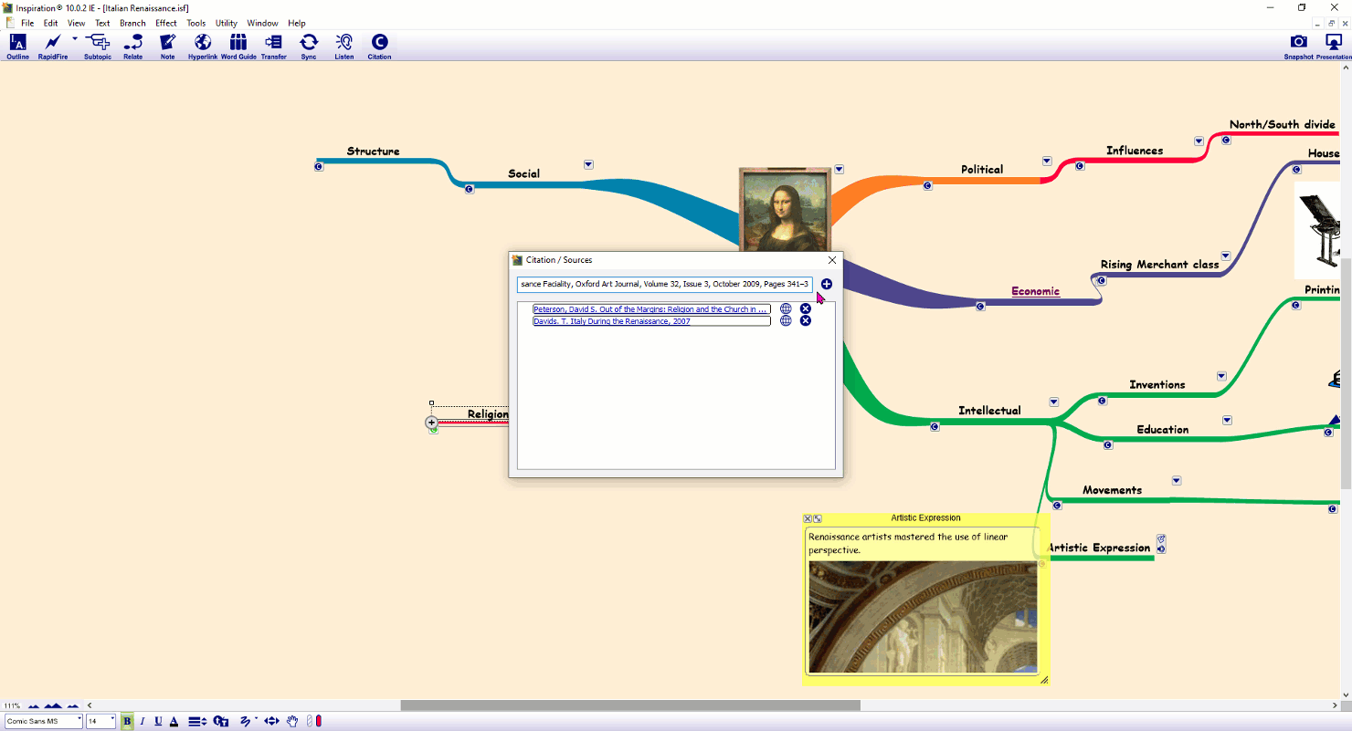This screenshot has height=731, width=1352.
Task: Activate the RapidFire tool
Action: coord(53,47)
